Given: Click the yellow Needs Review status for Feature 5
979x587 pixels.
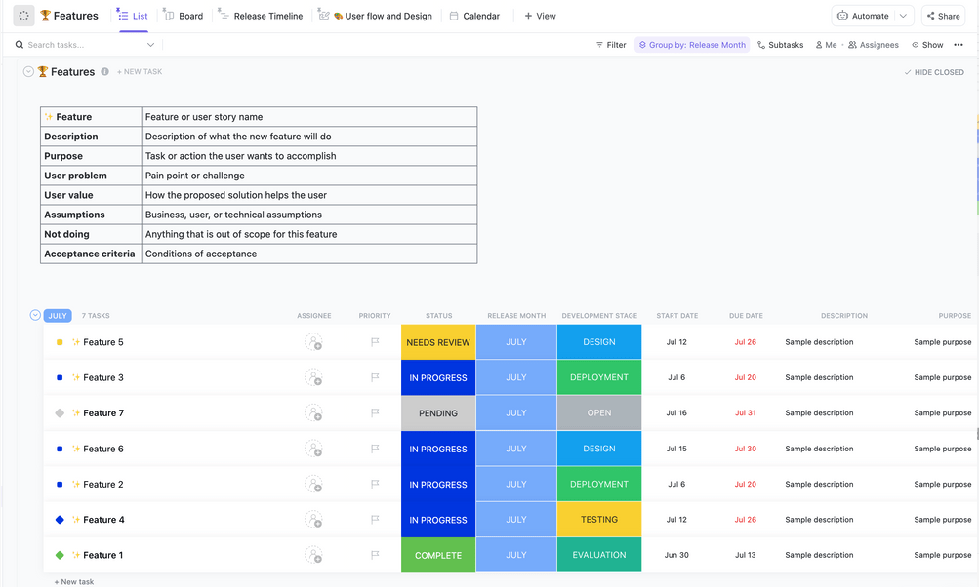Looking at the screenshot, I should pos(438,342).
